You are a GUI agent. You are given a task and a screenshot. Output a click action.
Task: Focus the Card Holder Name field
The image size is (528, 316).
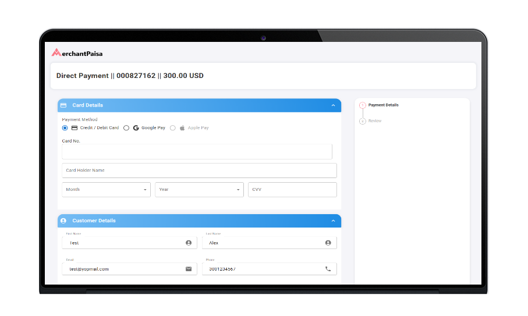tap(199, 171)
